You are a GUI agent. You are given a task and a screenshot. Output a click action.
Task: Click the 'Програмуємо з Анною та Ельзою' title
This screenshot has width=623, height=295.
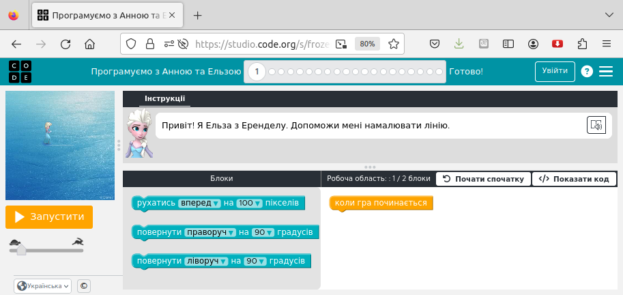tap(166, 72)
